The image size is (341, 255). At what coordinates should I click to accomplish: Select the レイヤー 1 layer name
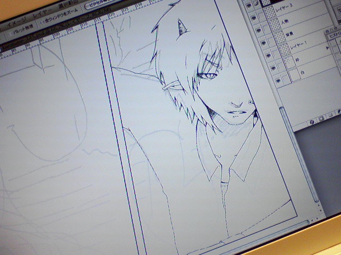(x=299, y=45)
